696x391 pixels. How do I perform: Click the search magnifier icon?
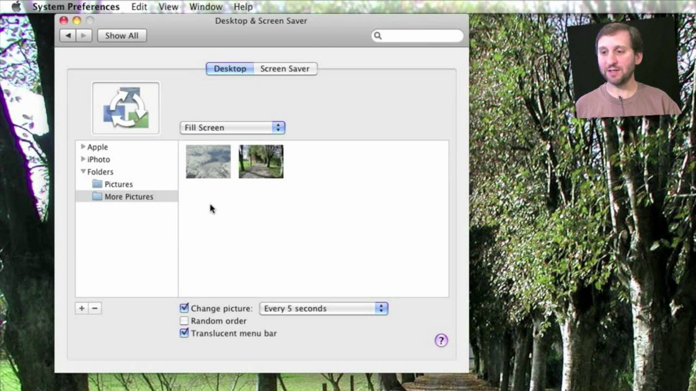pos(378,36)
